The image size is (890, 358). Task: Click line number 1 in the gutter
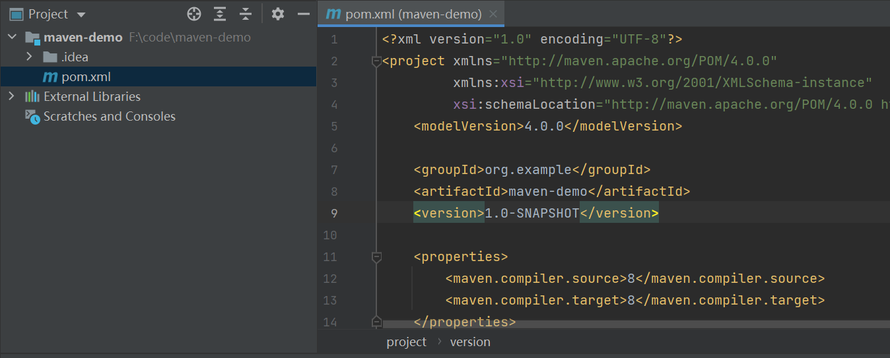pos(333,40)
